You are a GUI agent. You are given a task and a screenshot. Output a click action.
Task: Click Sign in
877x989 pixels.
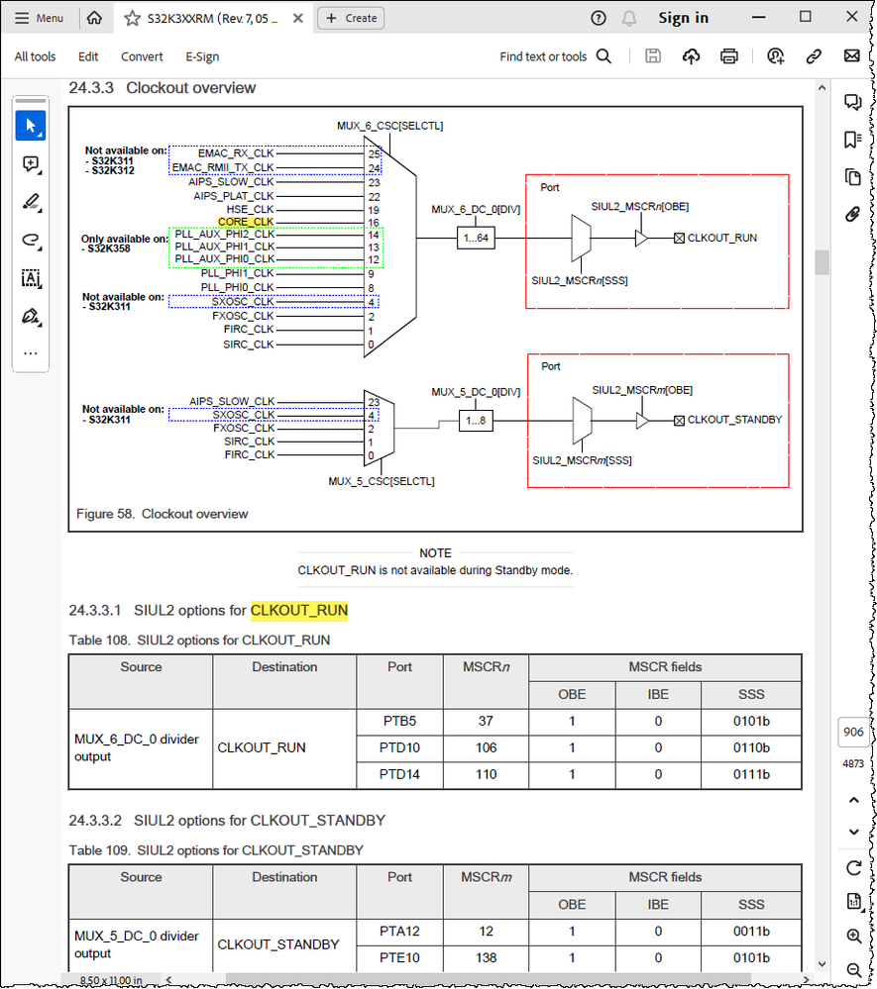[x=683, y=18]
